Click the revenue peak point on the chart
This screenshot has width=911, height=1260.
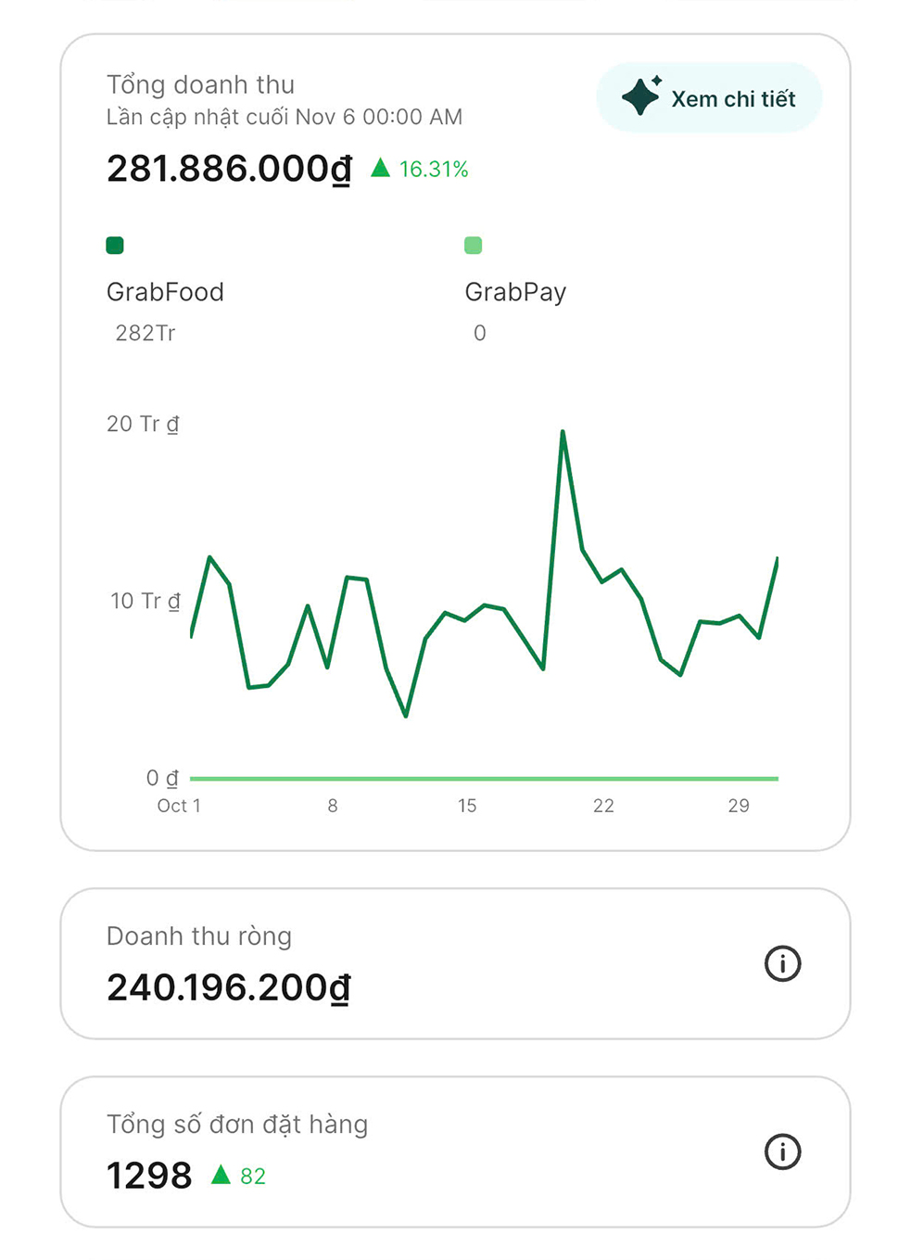tap(563, 432)
